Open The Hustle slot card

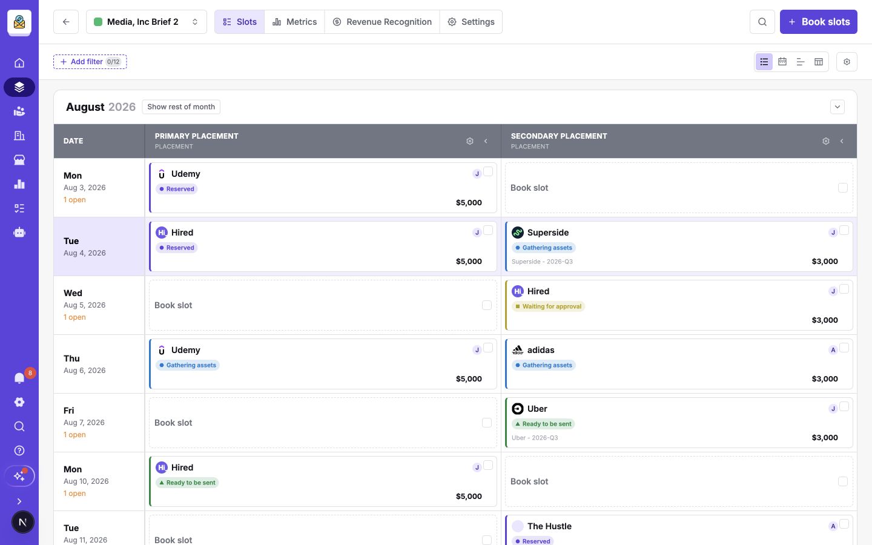tap(679, 530)
